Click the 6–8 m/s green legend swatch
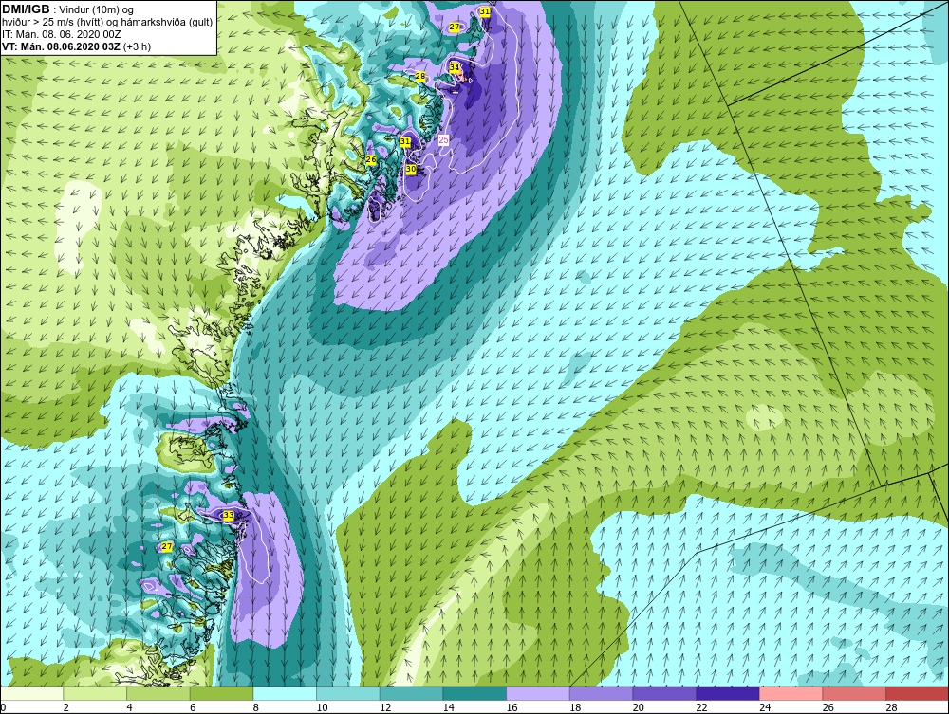This screenshot has width=949, height=714. [221, 693]
